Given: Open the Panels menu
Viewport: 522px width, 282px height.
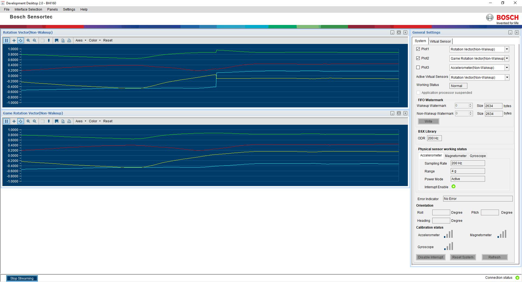Looking at the screenshot, I should 52,9.
